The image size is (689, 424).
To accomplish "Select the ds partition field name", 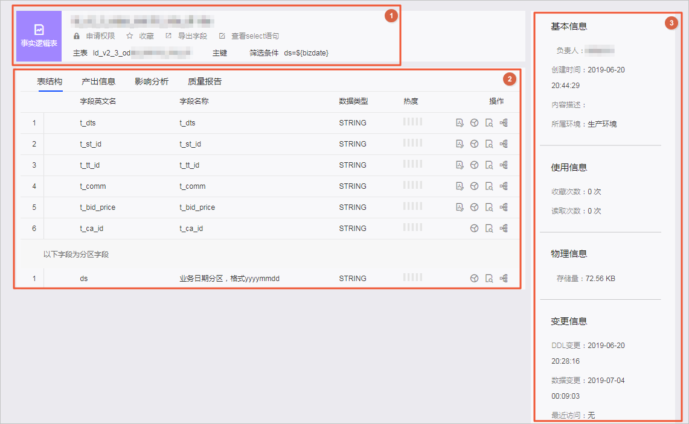I will click(x=83, y=278).
